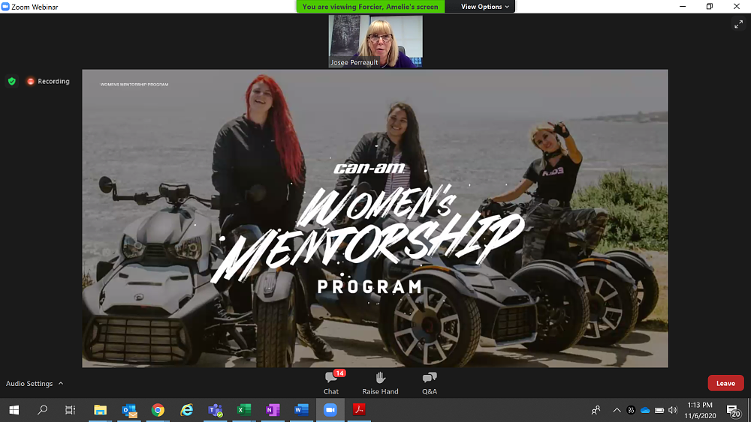Show hidden system tray icons
This screenshot has width=751, height=422.
[617, 410]
